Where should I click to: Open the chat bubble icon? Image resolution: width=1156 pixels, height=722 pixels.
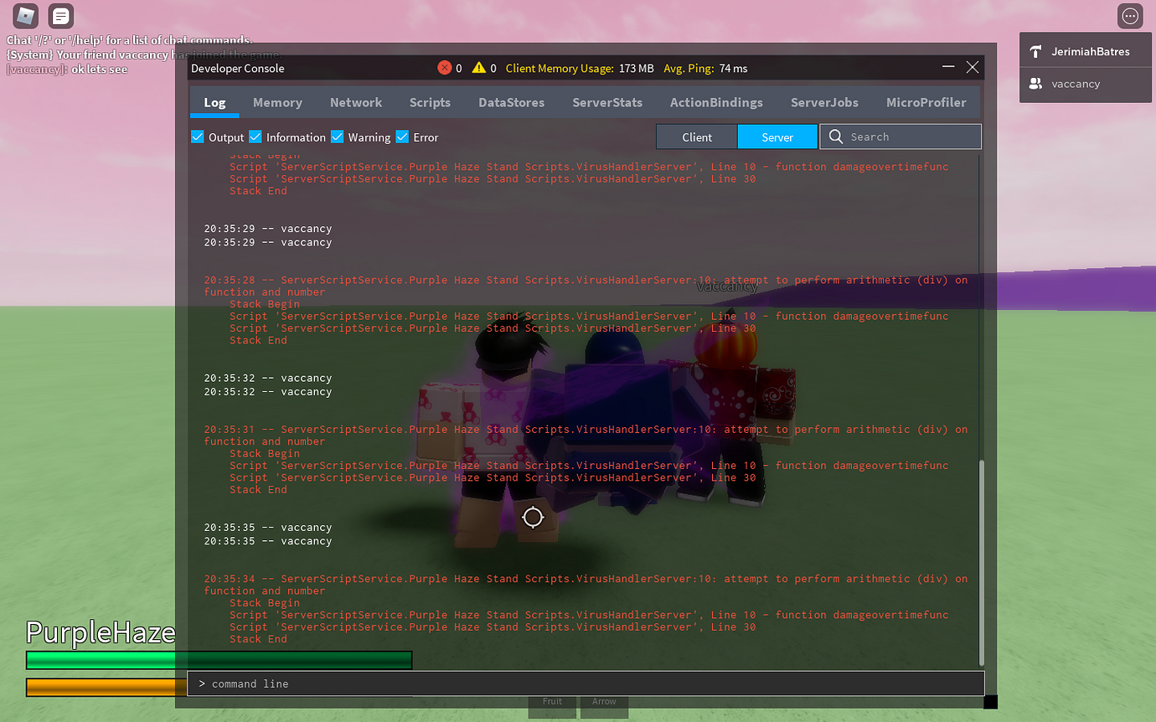60,15
